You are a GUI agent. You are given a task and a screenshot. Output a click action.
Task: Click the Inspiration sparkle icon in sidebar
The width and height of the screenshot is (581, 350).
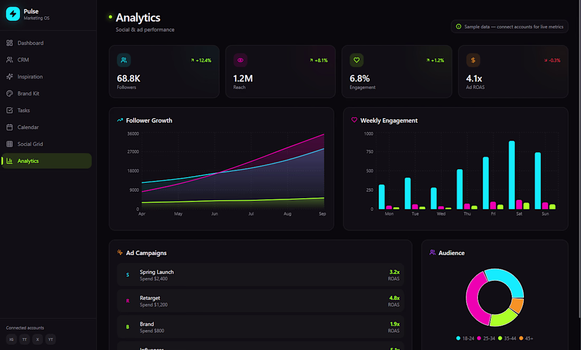[10, 76]
